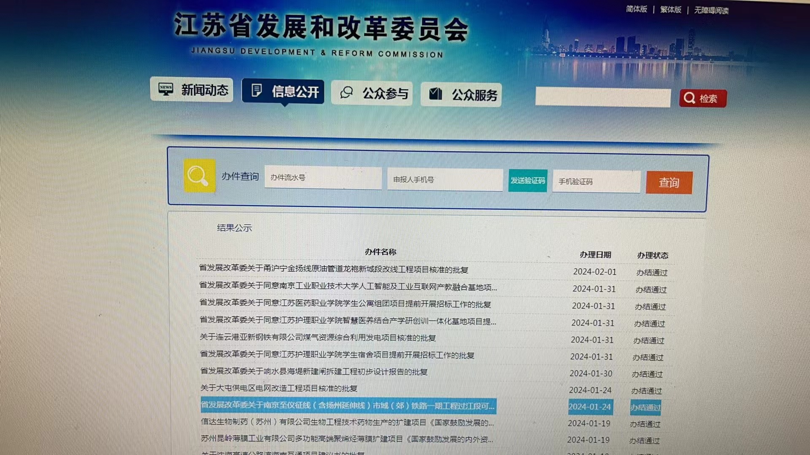
Task: Open highlighted 南京至仪征线 railway entry
Action: [348, 406]
